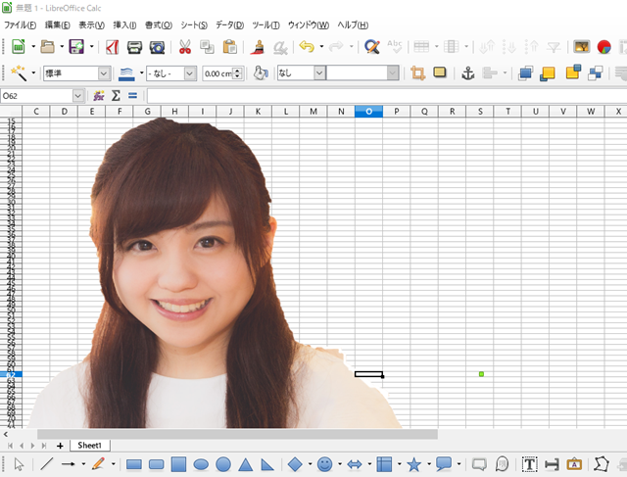This screenshot has width=627, height=477.
Task: Click the Sum sigma icon
Action: point(115,96)
